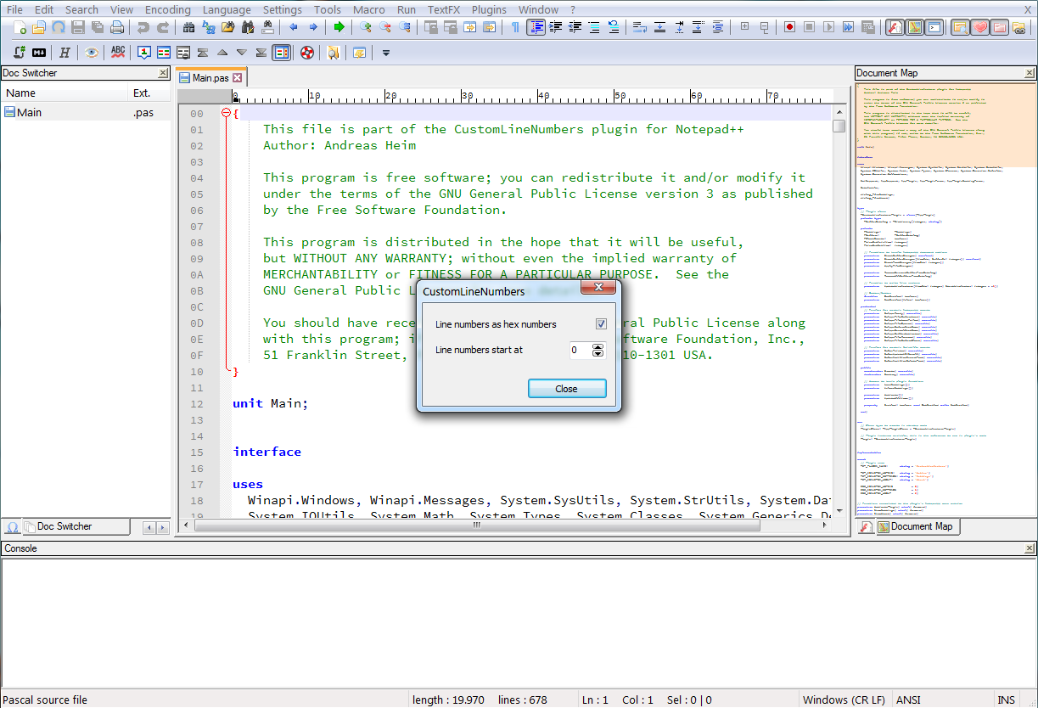Toggle the function list toolbar button
This screenshot has width=1038, height=708.
coord(895,27)
